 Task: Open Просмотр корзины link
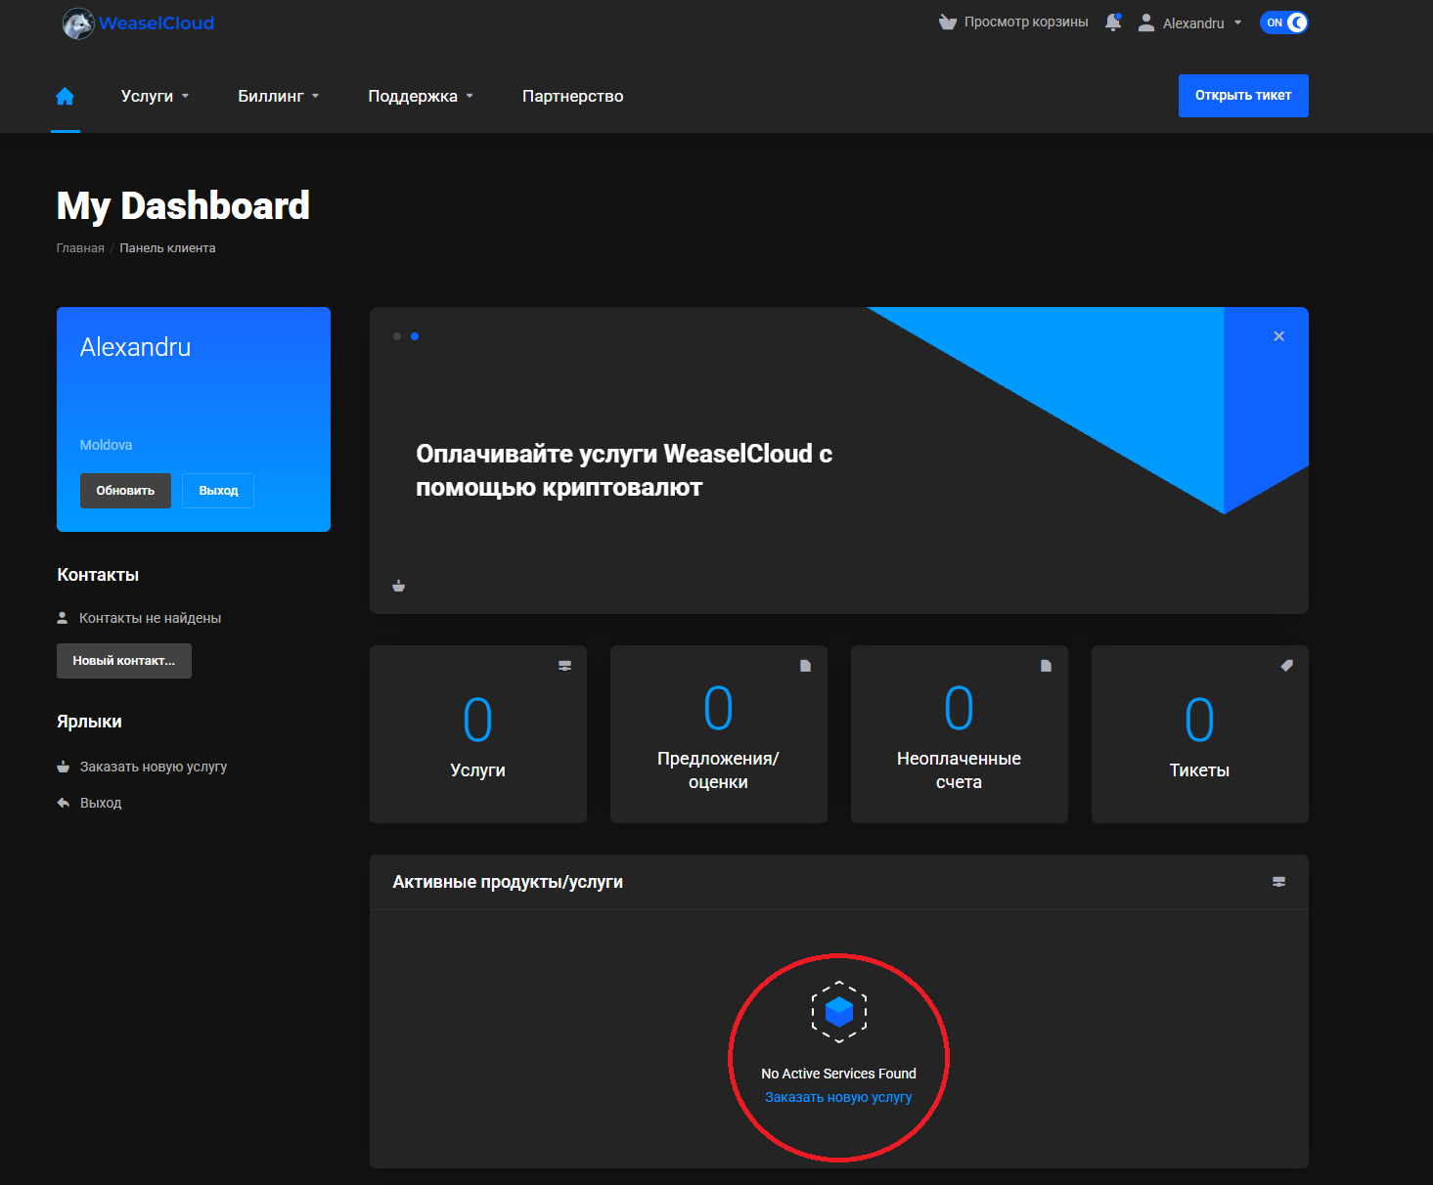coord(1026,22)
